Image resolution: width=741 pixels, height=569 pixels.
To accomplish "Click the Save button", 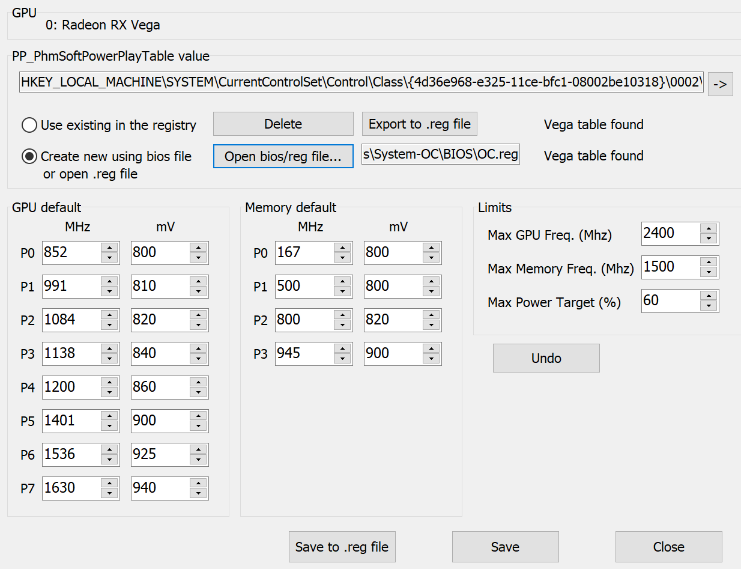I will 506,547.
